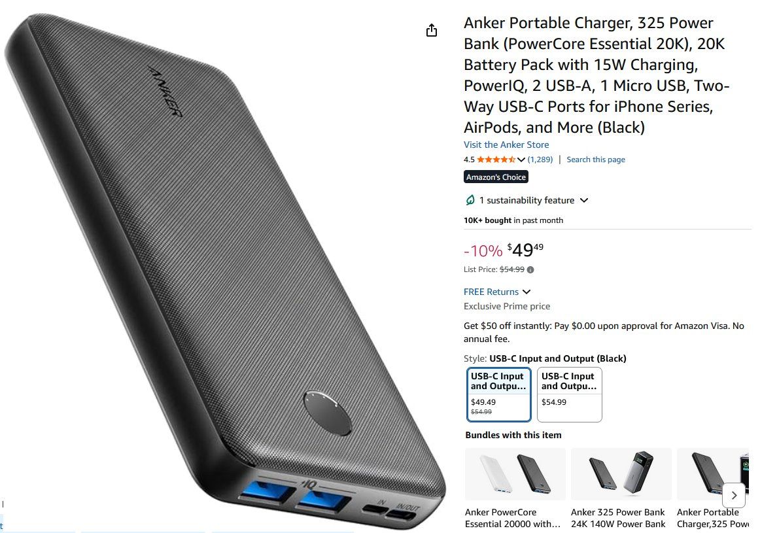Visit the Anker Store link
The image size is (760, 533).
[x=506, y=145]
